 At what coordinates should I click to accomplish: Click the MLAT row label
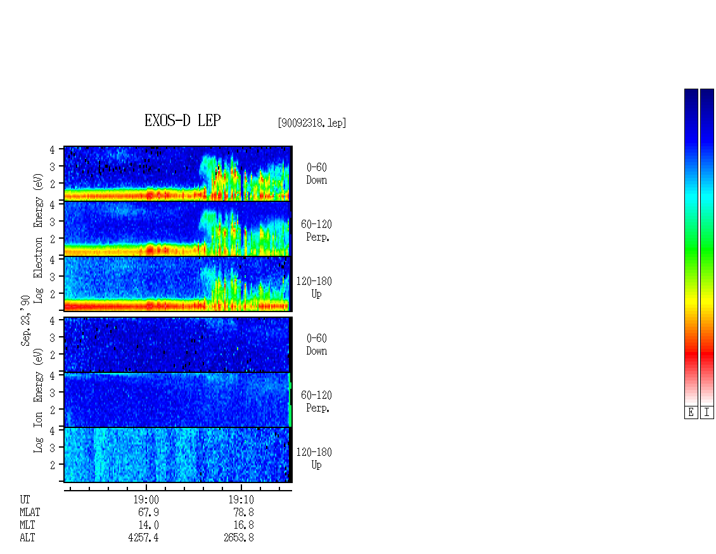coord(30,512)
